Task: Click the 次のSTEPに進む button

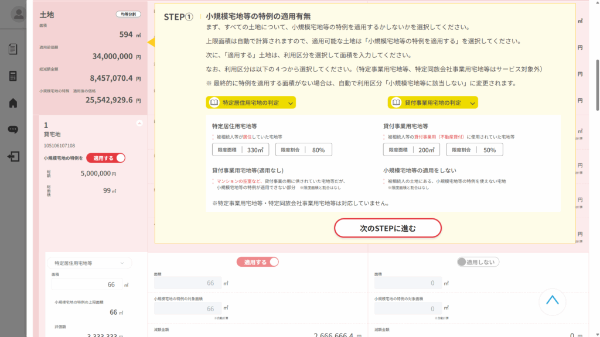Action: point(387,228)
